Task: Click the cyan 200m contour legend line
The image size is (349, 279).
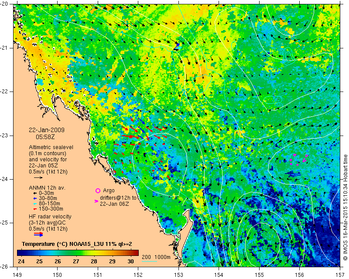Action: (149, 261)
